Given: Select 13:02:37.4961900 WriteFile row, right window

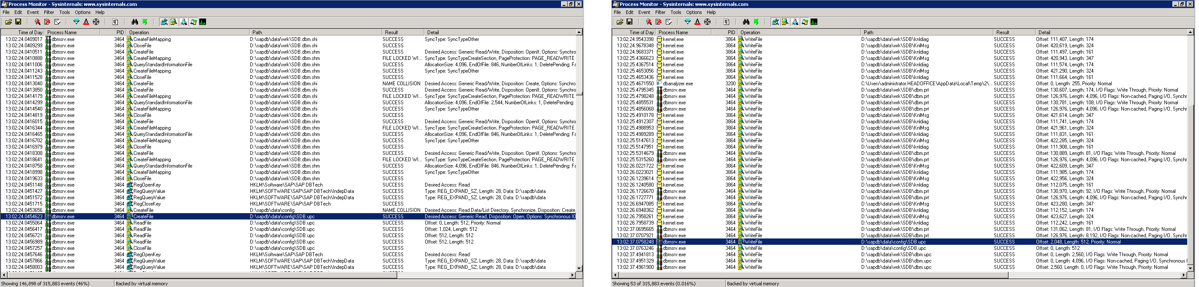Looking at the screenshot, I should [x=900, y=267].
